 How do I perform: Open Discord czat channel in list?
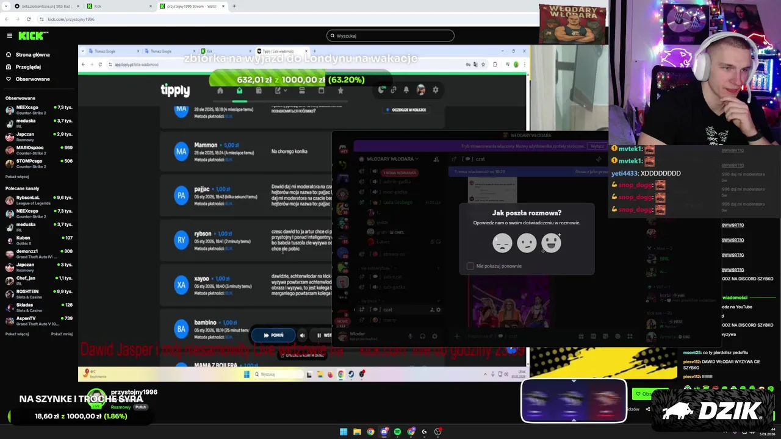pos(400,310)
